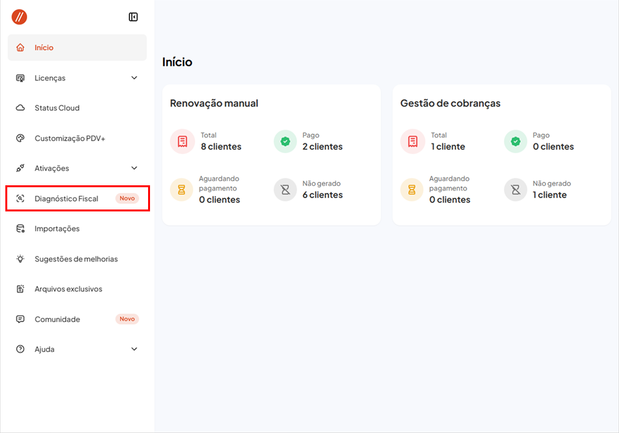The image size is (619, 433).
Task: Click the Importações database icon
Action: click(x=20, y=229)
